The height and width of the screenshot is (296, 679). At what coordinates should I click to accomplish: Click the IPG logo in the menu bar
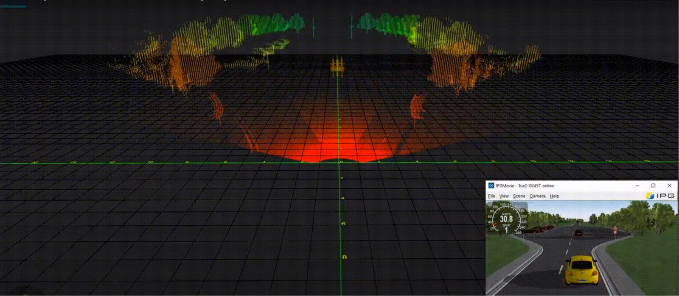[x=660, y=196]
